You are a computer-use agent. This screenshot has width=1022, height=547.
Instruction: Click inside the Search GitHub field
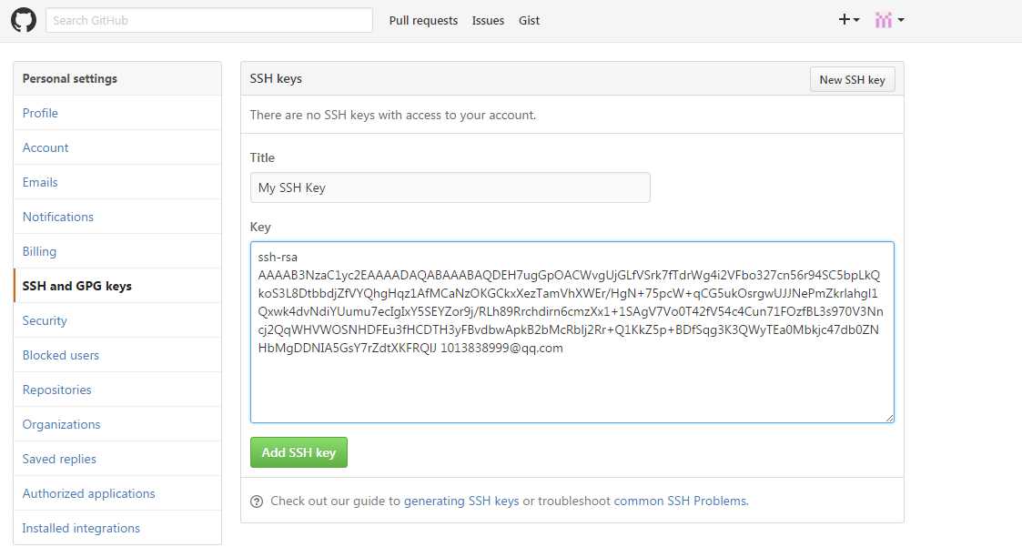(x=209, y=20)
